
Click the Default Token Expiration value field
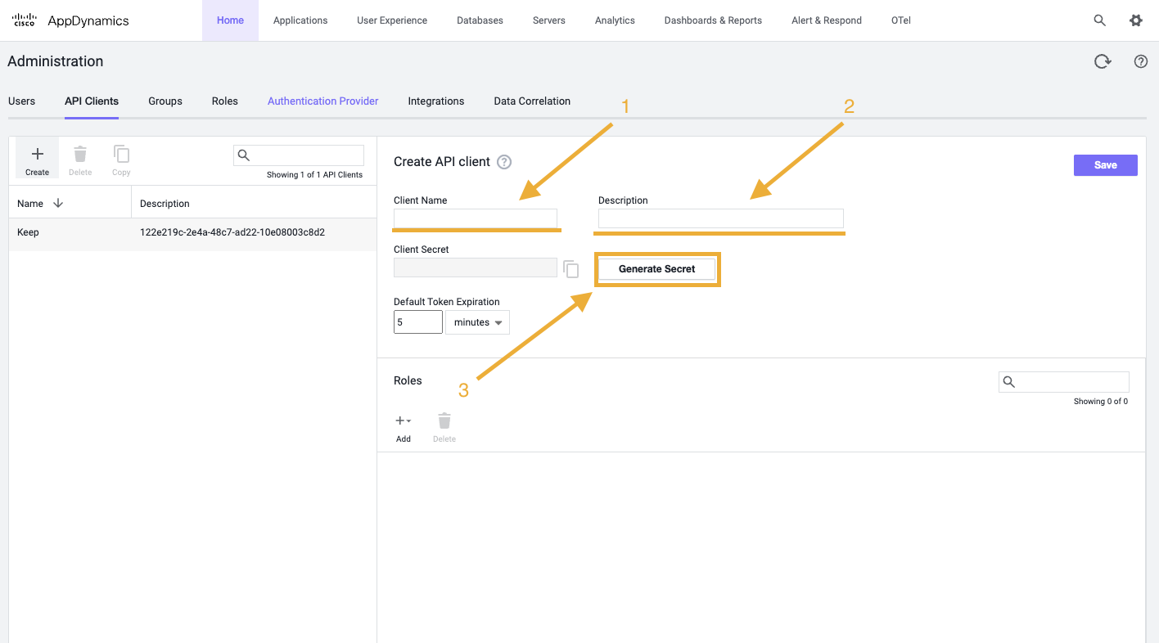click(418, 322)
